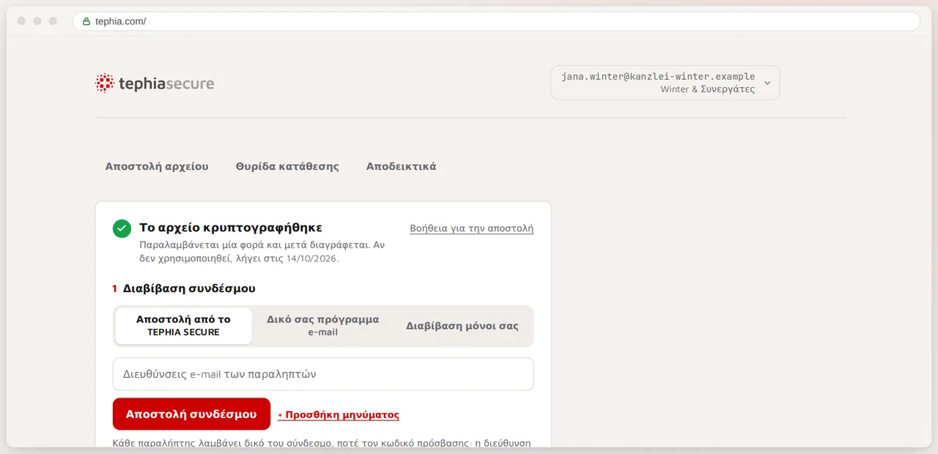Click the browser address bar showing tephia.com/
This screenshot has height=454, width=938.
pos(496,21)
